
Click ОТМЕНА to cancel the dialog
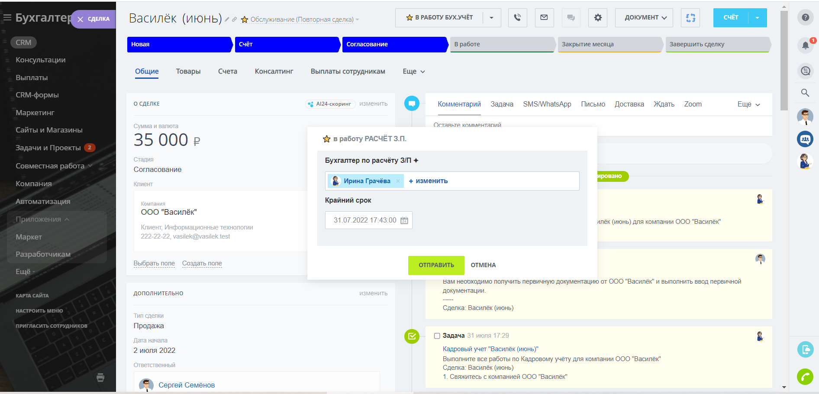(483, 265)
